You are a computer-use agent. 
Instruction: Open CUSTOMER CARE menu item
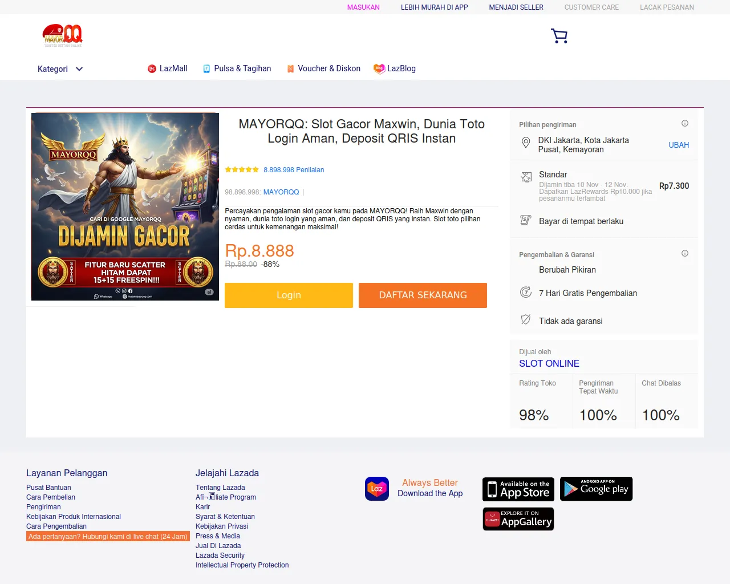[x=591, y=7]
